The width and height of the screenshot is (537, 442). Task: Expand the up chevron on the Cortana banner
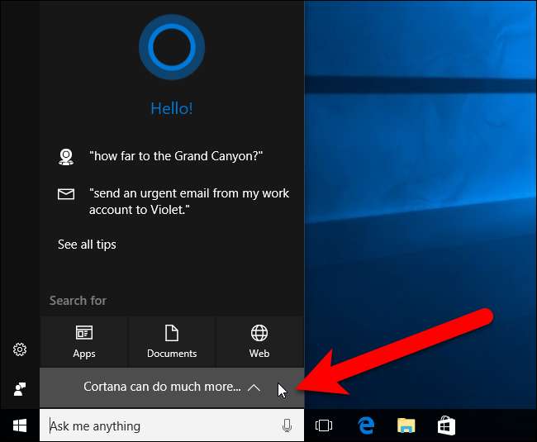click(x=254, y=387)
